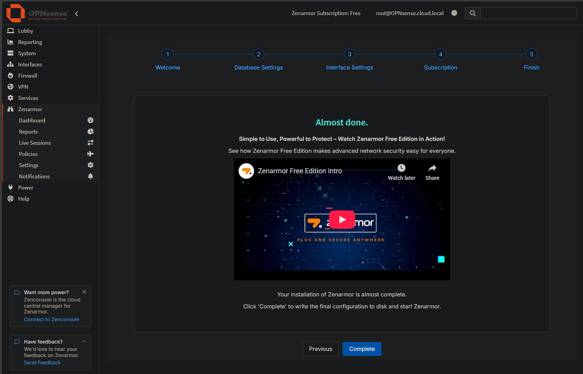Click Send Feedback link

coord(42,363)
